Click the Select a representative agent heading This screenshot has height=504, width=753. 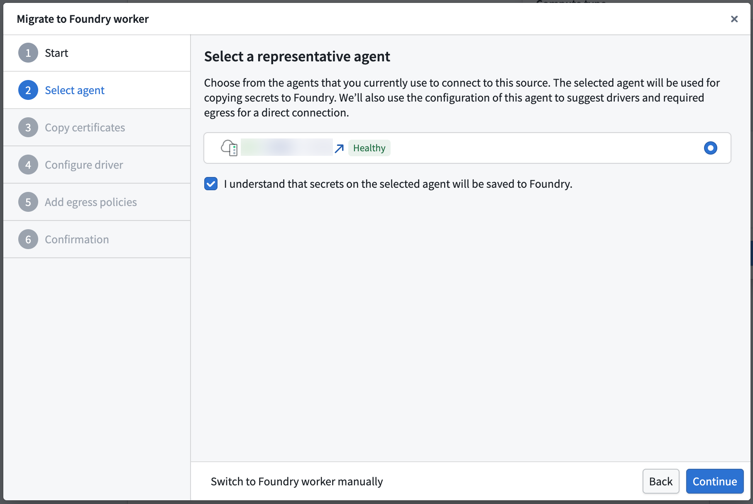coord(297,56)
